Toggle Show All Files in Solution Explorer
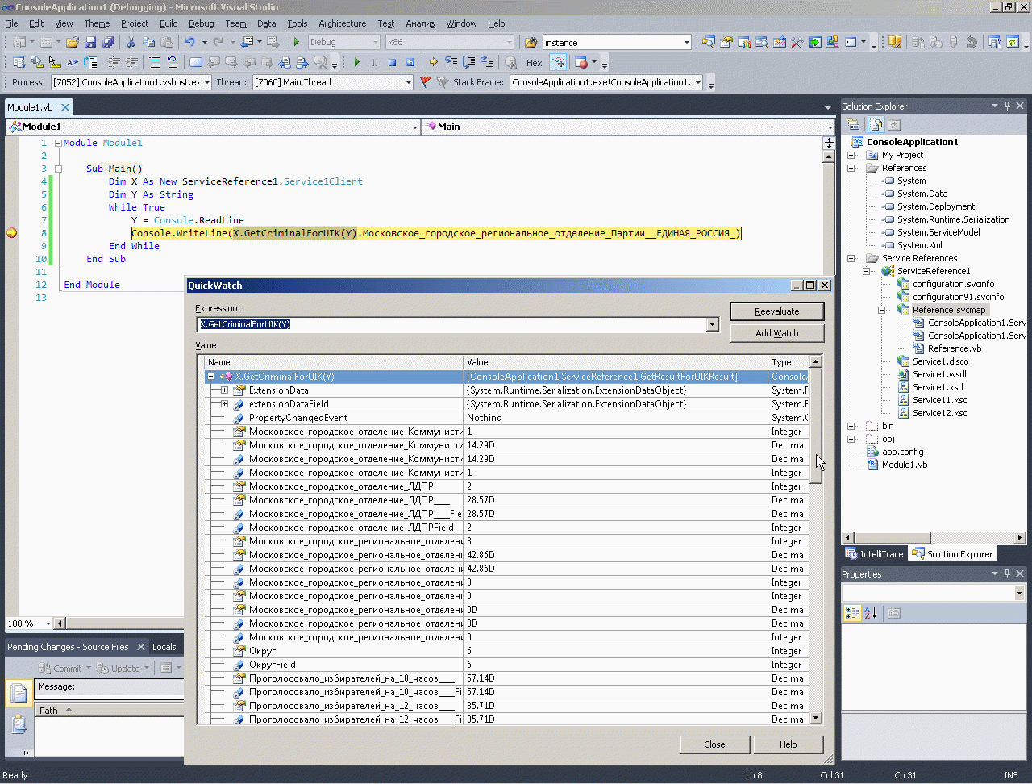The width and height of the screenshot is (1032, 784). pyautogui.click(x=876, y=124)
